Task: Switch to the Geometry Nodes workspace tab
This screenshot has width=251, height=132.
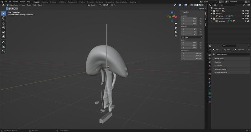Action: [121, 2]
